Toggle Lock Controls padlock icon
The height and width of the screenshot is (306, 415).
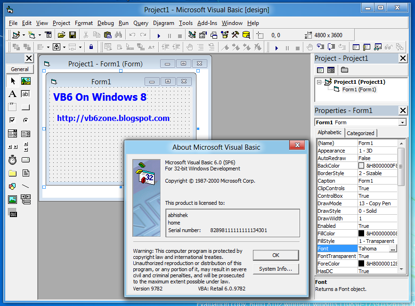(91, 47)
